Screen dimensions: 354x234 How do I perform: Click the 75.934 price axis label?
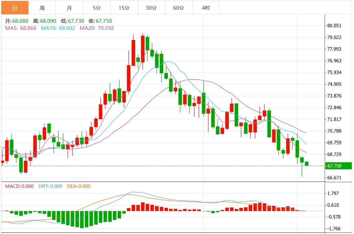point(334,72)
